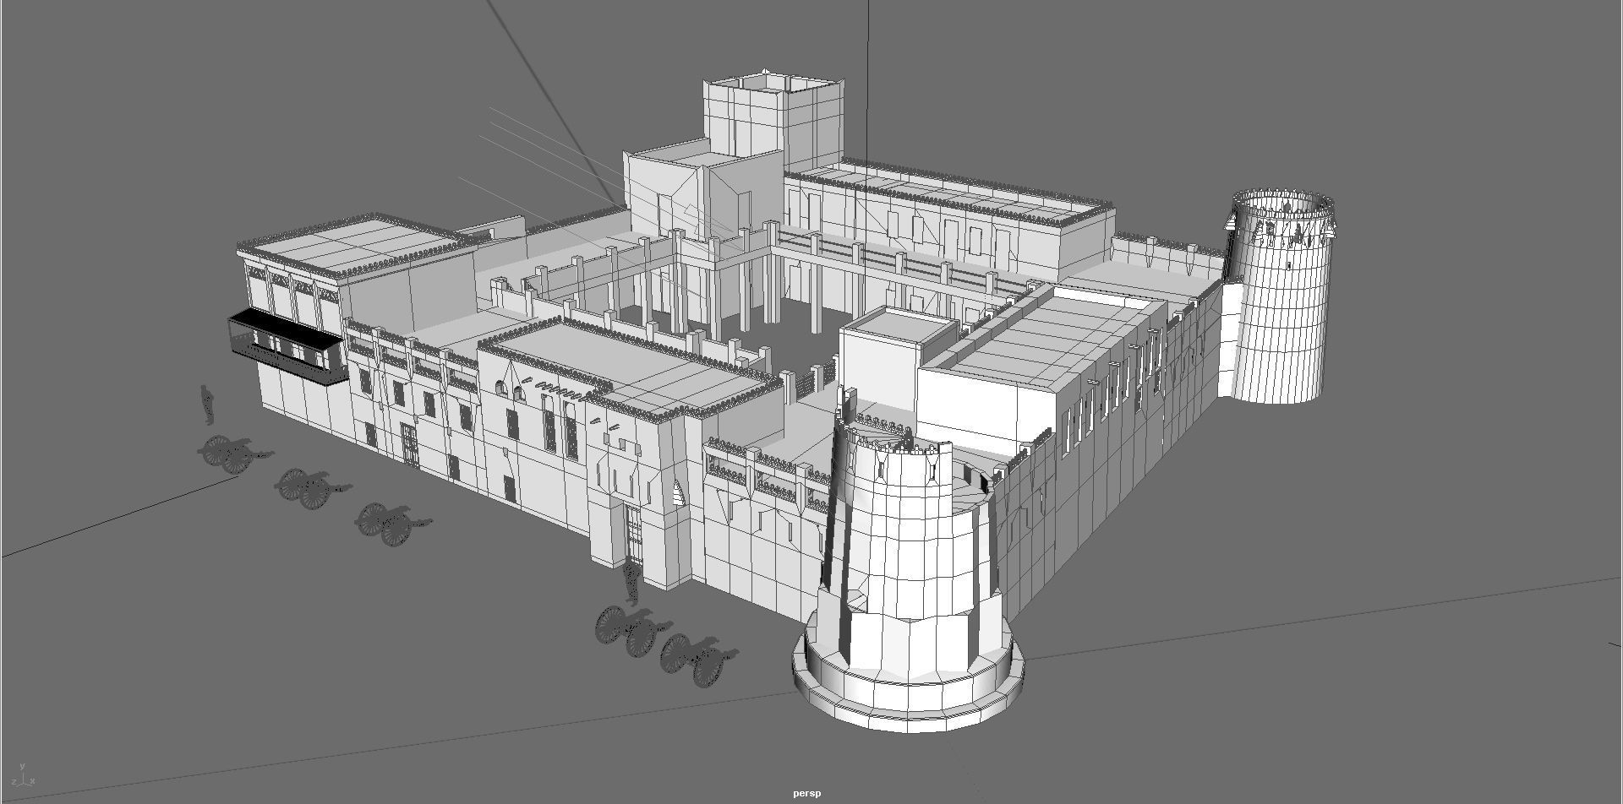Select the dark enclosed balcony on the left building
Image resolution: width=1623 pixels, height=804 pixels.
click(287, 346)
